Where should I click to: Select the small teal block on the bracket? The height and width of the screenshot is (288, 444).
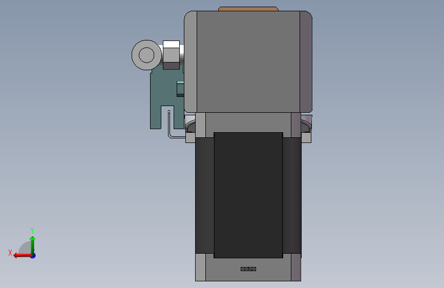click(180, 89)
